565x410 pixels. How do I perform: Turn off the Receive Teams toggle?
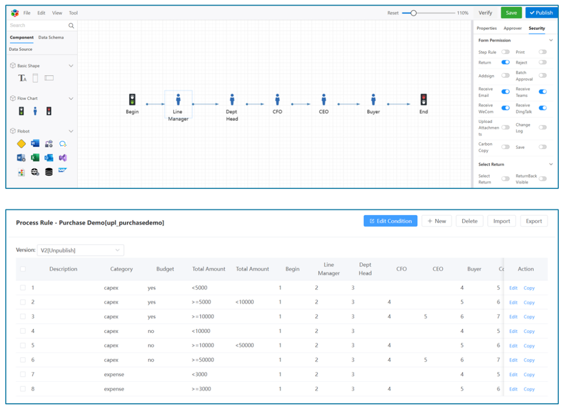[543, 92]
